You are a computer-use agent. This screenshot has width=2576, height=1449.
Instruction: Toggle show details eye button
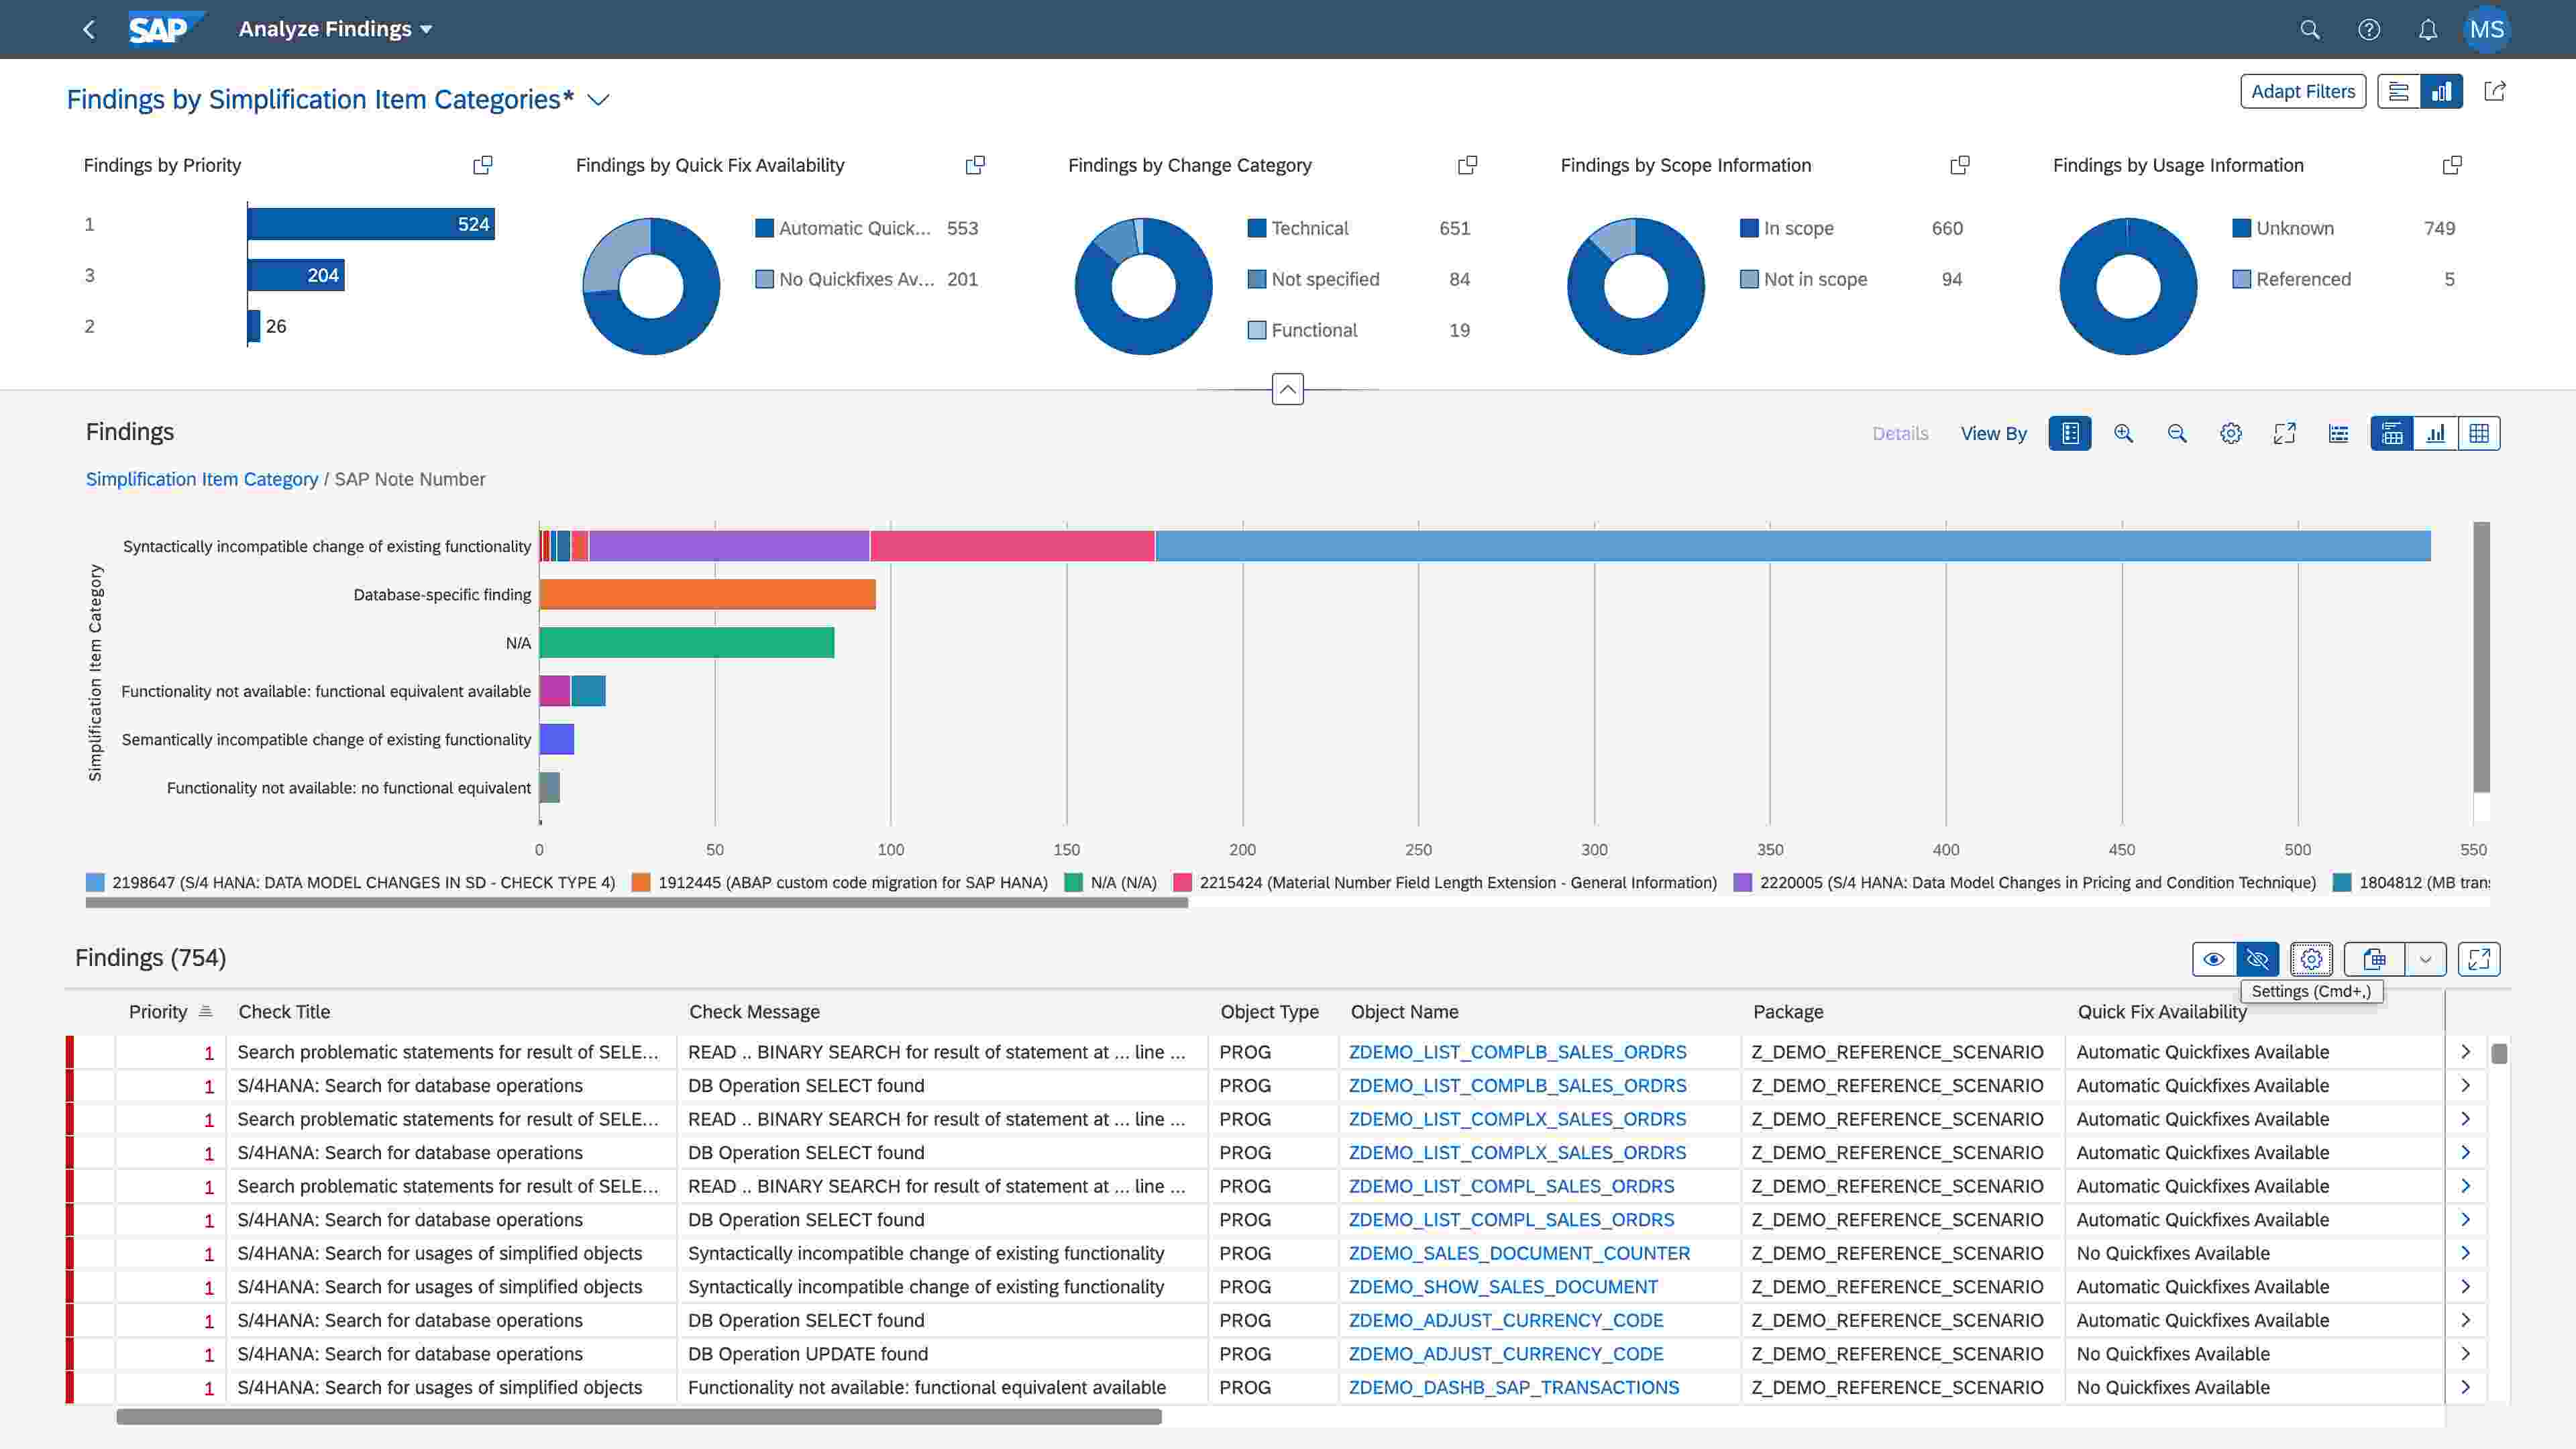[2214, 959]
